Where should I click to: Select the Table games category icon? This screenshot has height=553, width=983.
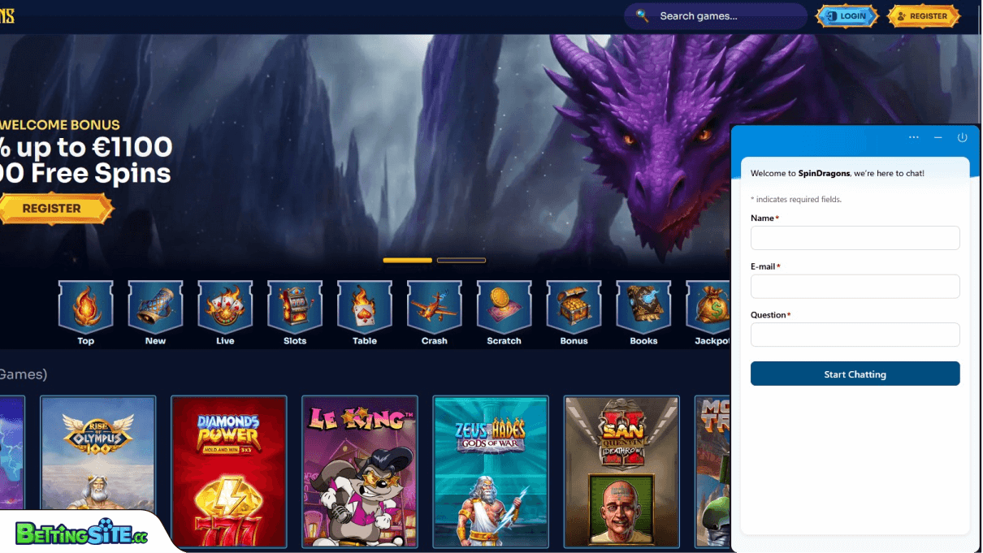tap(365, 307)
